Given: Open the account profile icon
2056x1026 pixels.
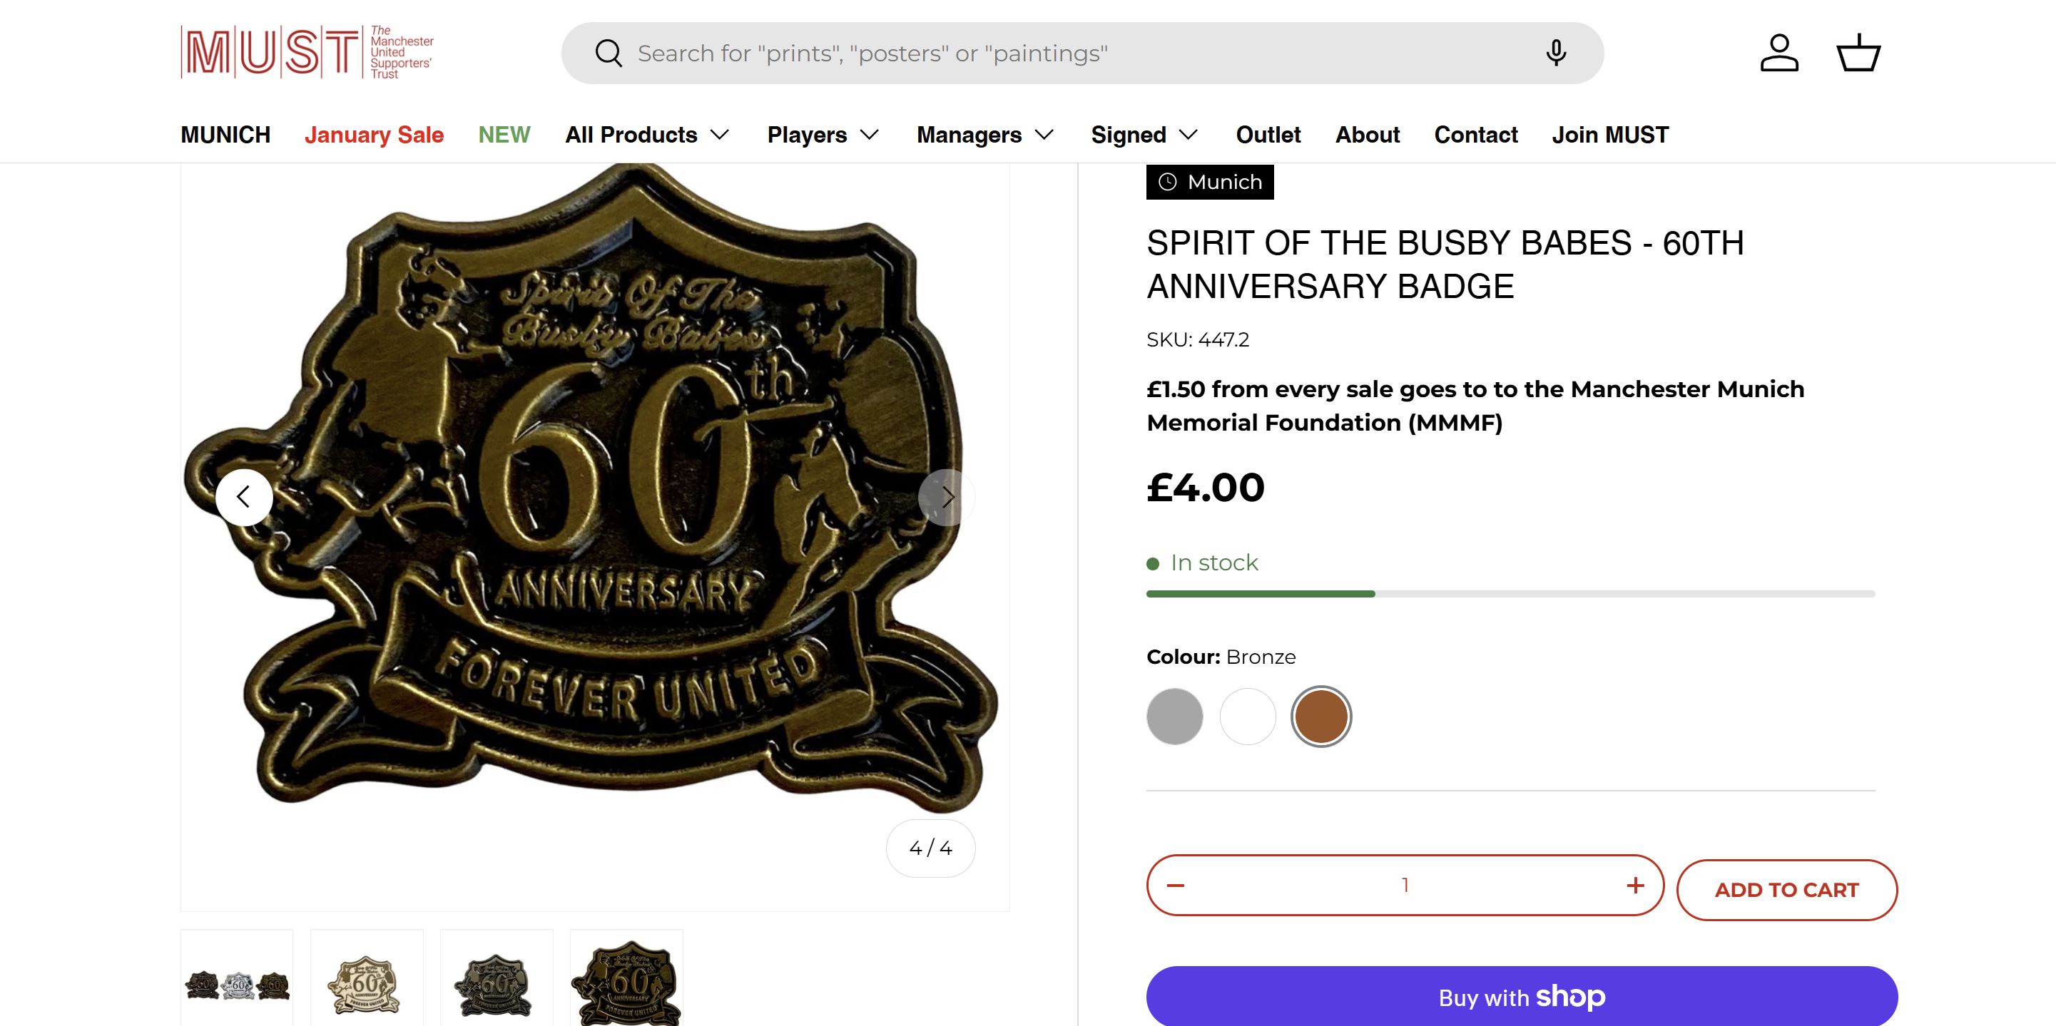Looking at the screenshot, I should coord(1779,53).
